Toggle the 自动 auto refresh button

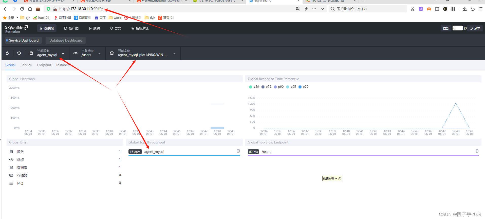coord(446,28)
